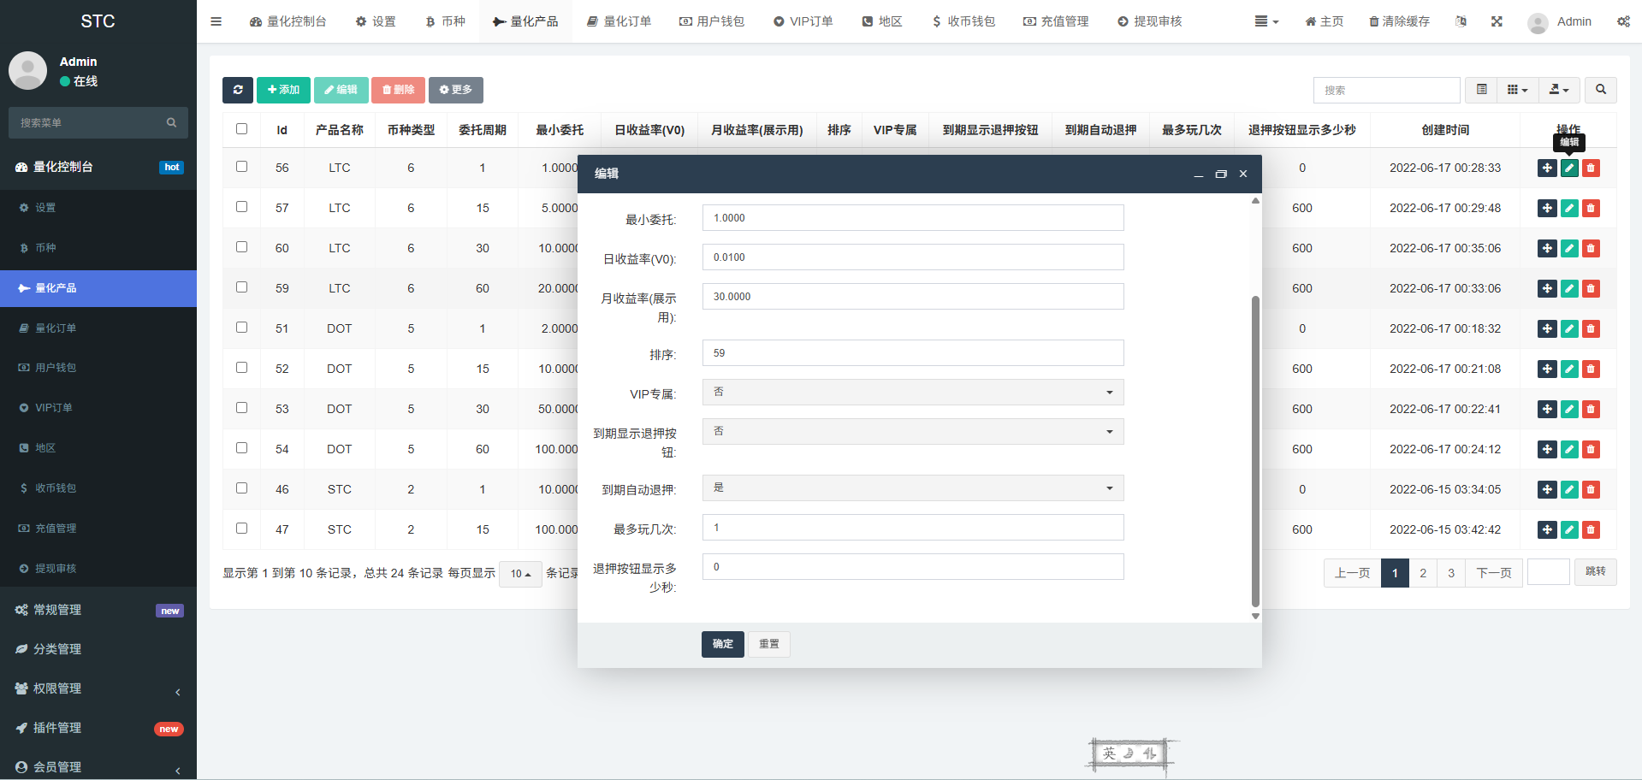Open the VIP专属 dropdown in the dialog
This screenshot has height=780, width=1642.
point(912,393)
